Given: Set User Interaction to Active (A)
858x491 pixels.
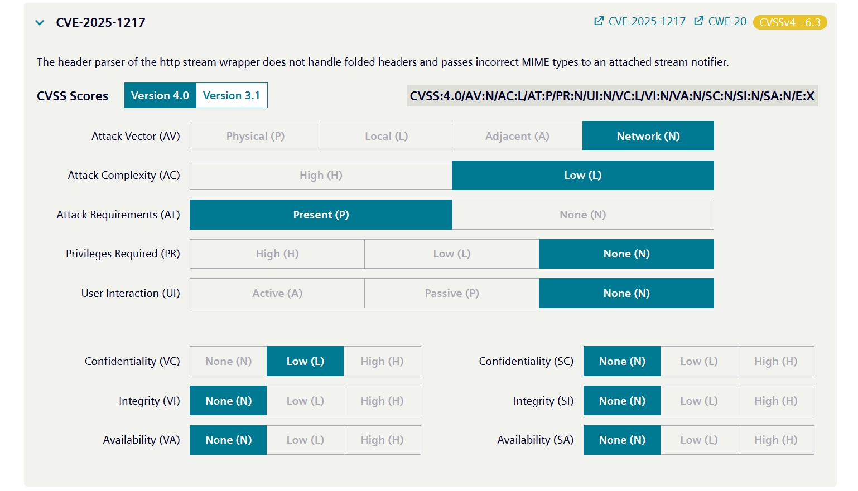Looking at the screenshot, I should coord(277,293).
